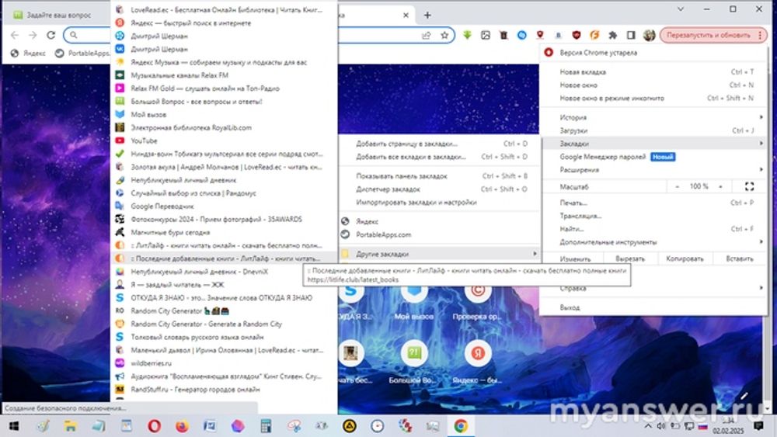This screenshot has height=437, width=777.
Task: Expand Расширения submenu
Action: (653, 170)
